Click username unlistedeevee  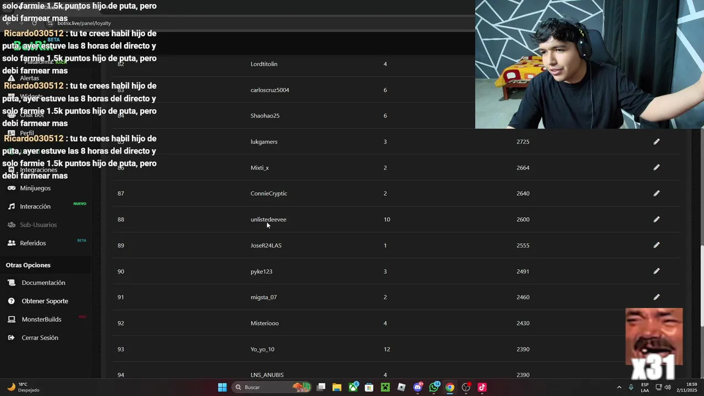[268, 219]
